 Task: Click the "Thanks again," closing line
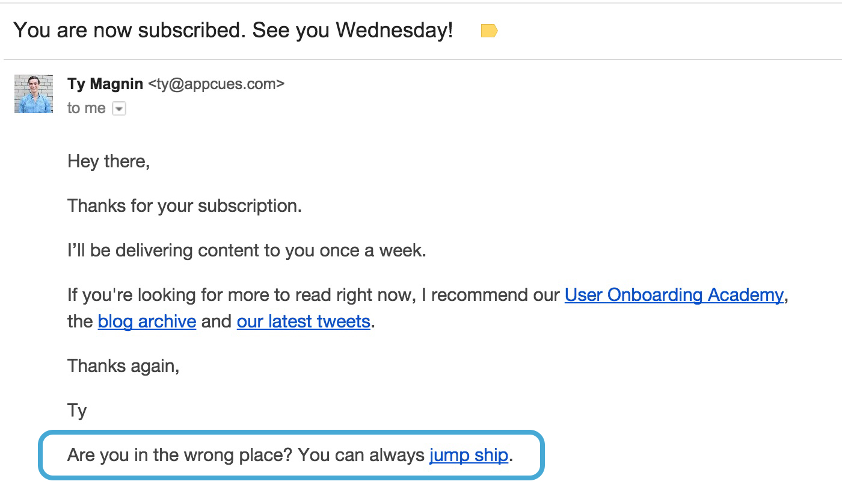point(123,366)
